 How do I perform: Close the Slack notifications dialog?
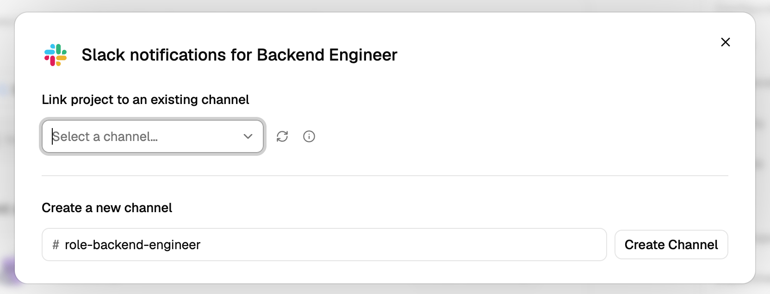click(726, 42)
